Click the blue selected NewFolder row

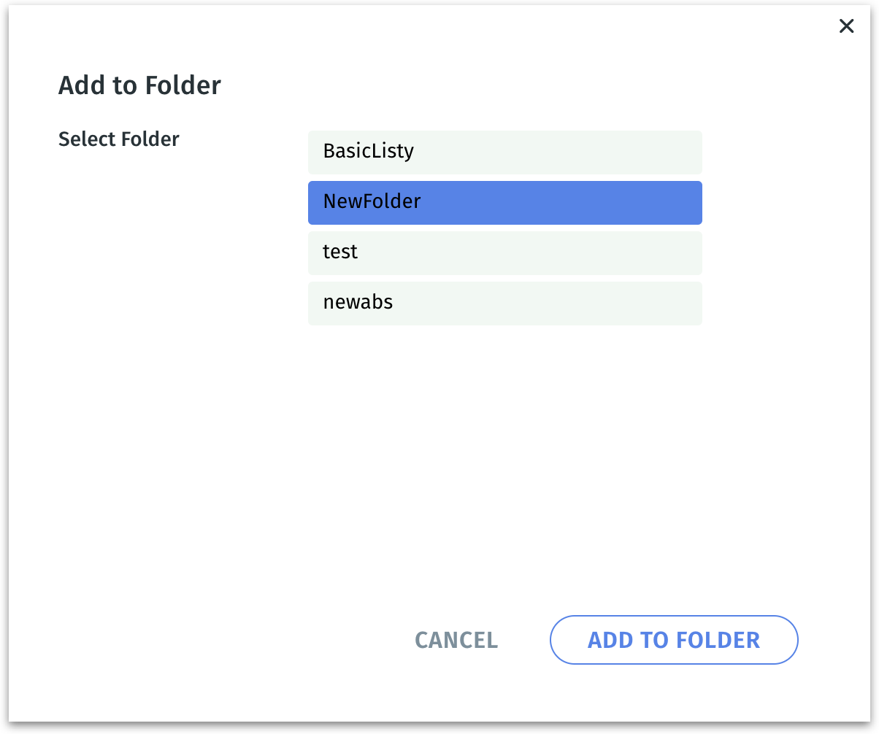coord(504,202)
